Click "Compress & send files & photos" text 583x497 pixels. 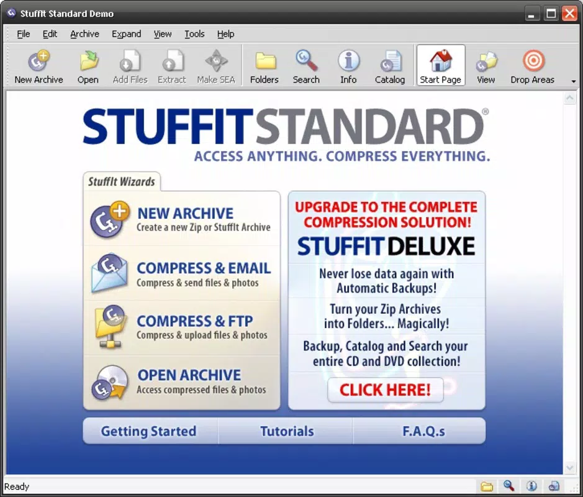(x=197, y=283)
